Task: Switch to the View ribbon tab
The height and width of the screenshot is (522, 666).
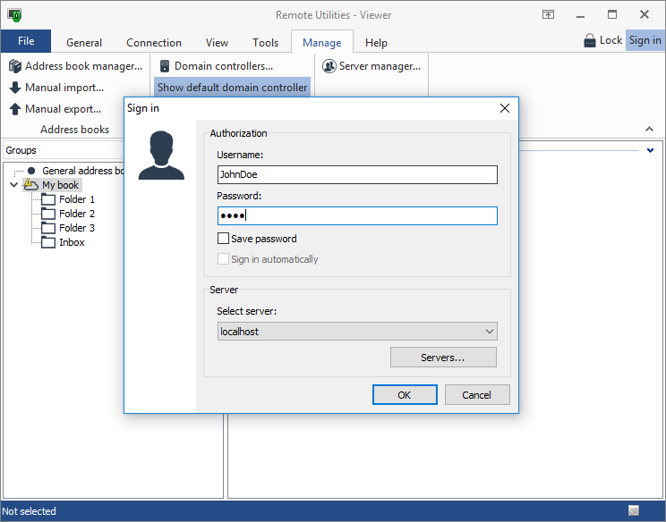Action: tap(217, 43)
